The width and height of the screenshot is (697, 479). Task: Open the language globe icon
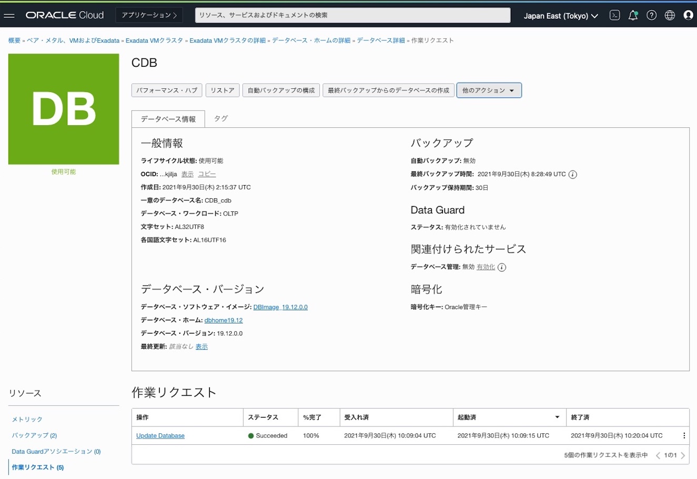[x=670, y=15]
